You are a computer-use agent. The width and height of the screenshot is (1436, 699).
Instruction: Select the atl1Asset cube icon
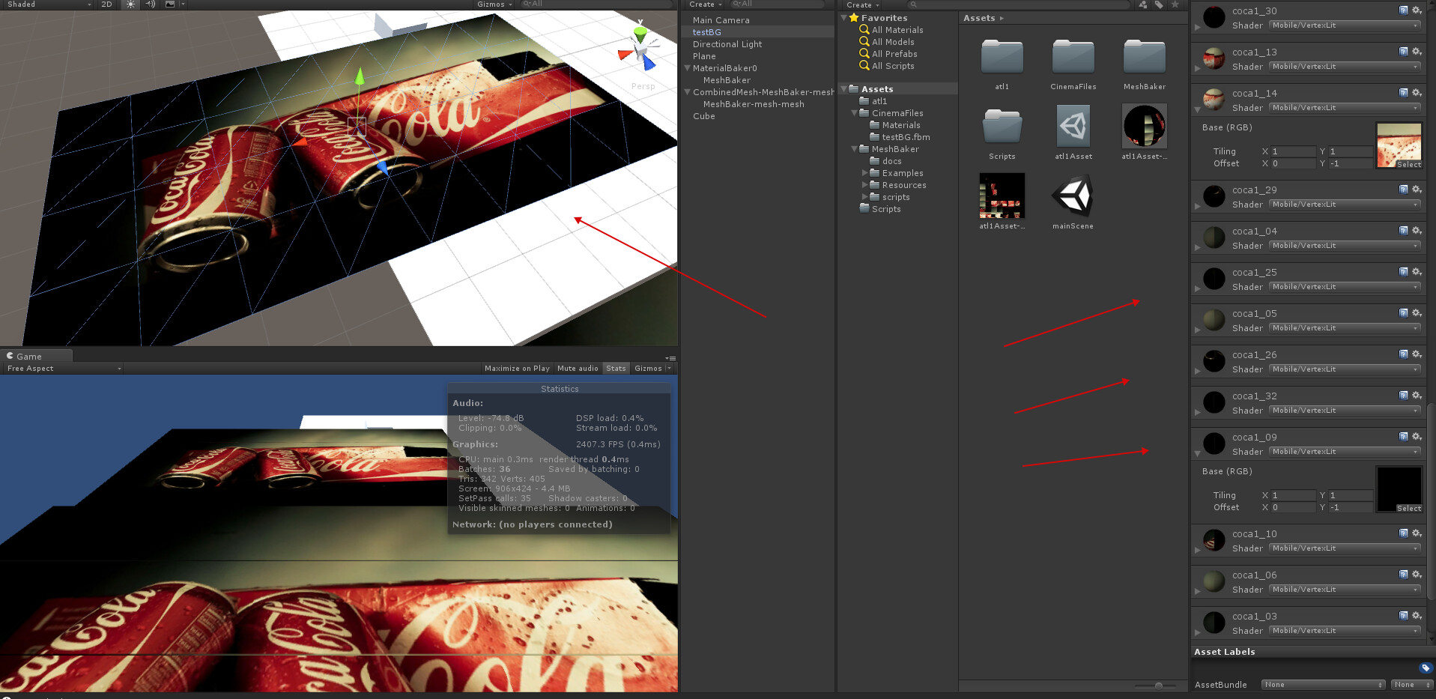(x=1073, y=127)
